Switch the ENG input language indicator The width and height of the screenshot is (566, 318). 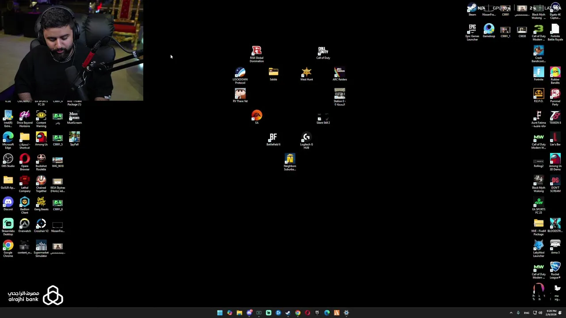526,313
